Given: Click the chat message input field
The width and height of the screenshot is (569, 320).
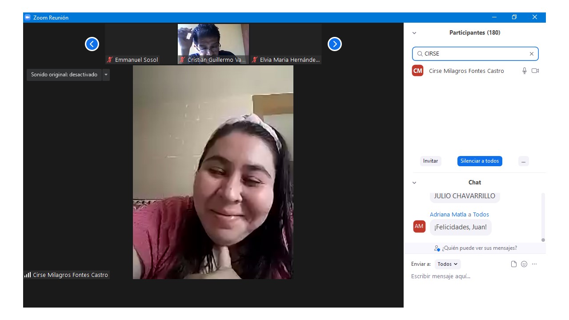Looking at the screenshot, I should 475,276.
